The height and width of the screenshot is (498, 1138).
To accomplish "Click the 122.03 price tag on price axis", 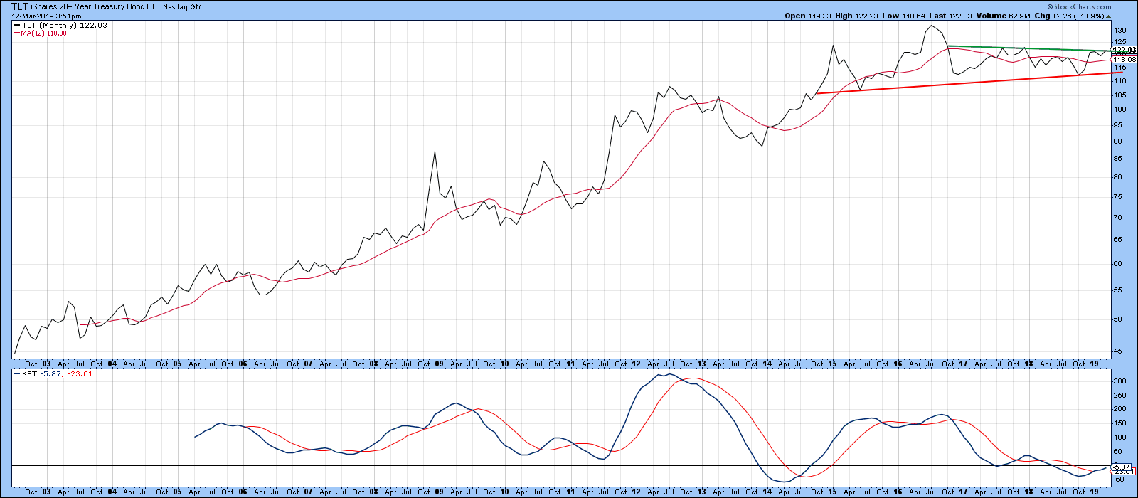I will click(x=1124, y=50).
